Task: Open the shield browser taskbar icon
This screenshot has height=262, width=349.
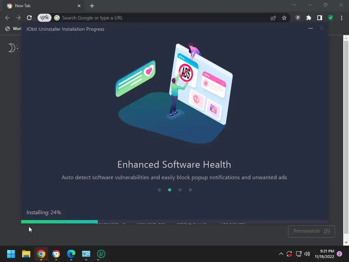Action: point(56,254)
